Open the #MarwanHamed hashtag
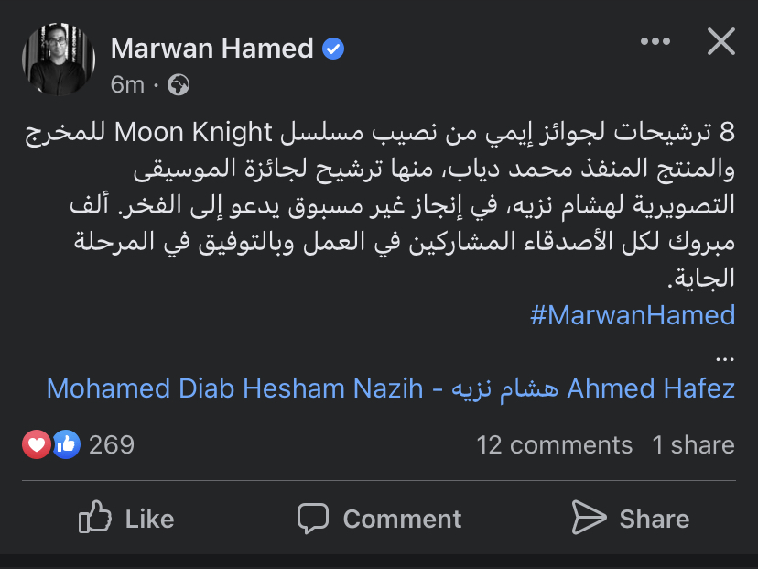758x569 pixels. 633,315
